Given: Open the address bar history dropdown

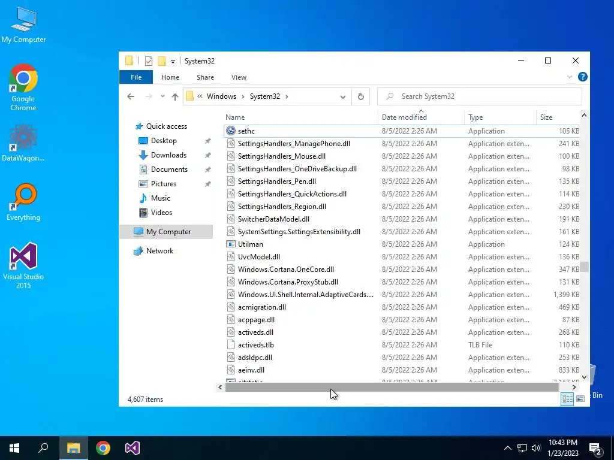Looking at the screenshot, I should (x=342, y=97).
